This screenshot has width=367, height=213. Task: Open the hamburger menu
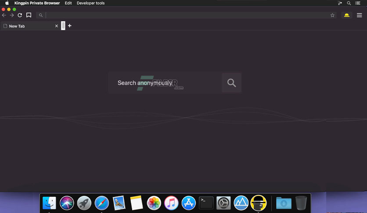point(359,15)
